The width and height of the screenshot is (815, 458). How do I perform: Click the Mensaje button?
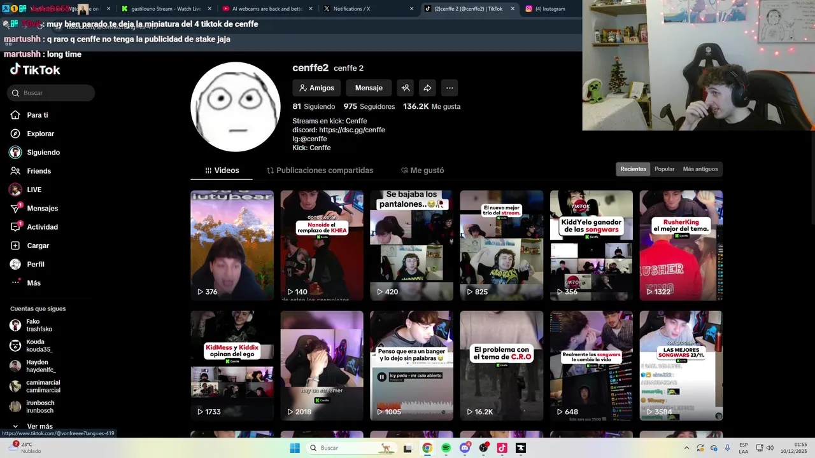[x=369, y=88]
